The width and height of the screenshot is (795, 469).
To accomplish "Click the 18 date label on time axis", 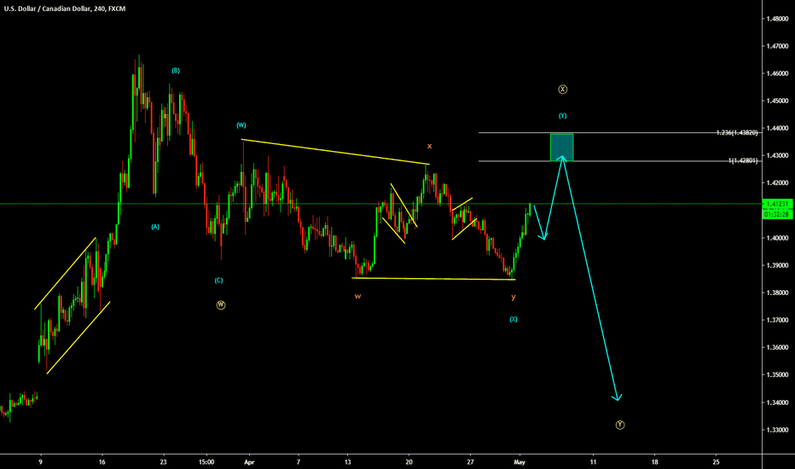I will pos(654,462).
